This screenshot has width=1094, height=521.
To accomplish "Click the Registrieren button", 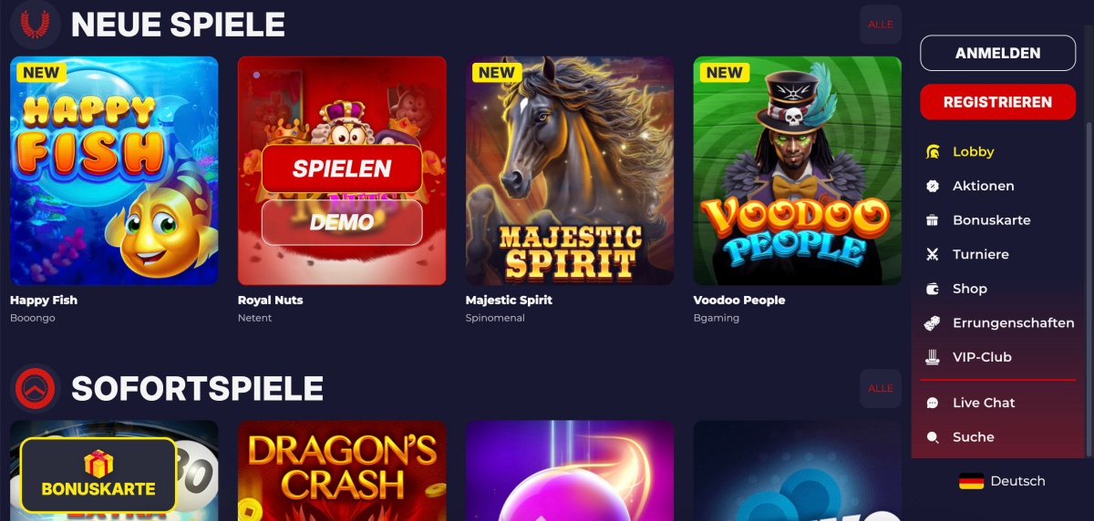I will pyautogui.click(x=998, y=102).
